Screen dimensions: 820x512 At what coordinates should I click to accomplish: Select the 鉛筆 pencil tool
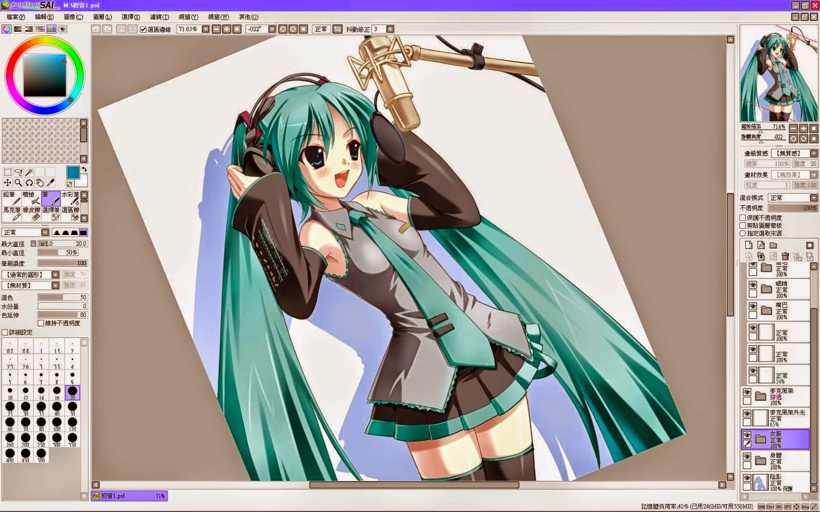tap(11, 199)
